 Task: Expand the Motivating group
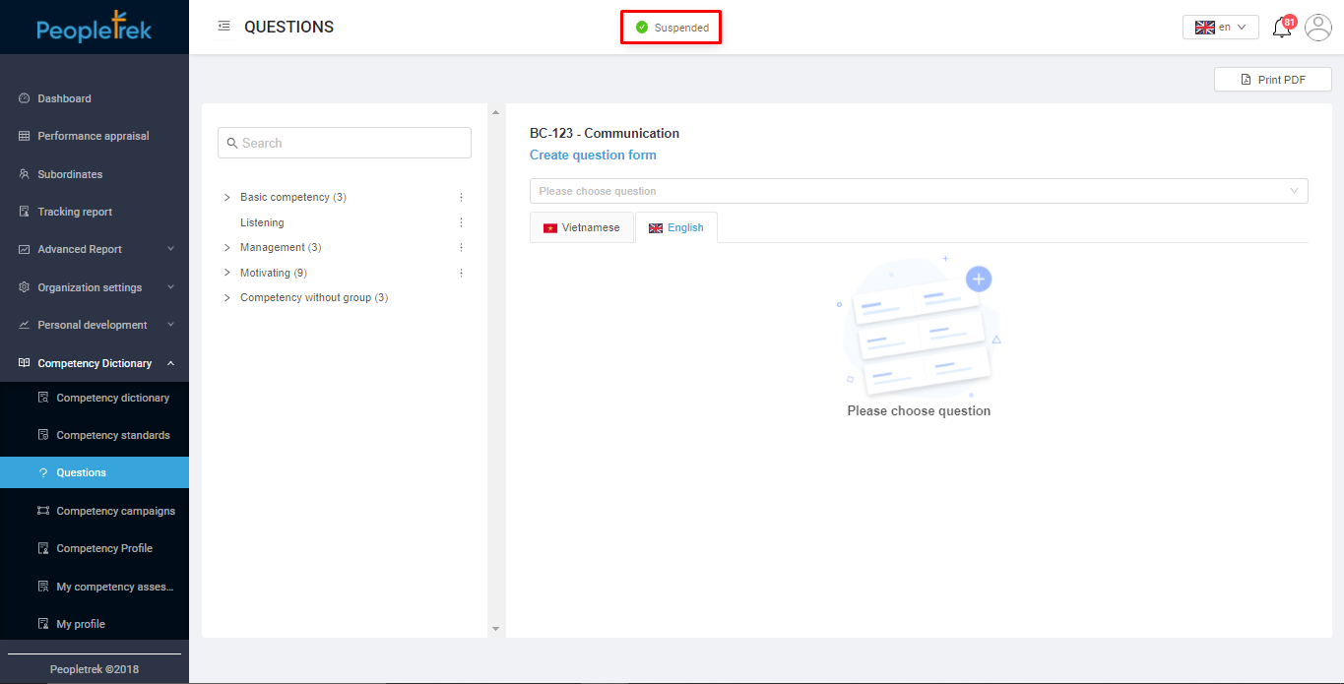tap(227, 273)
